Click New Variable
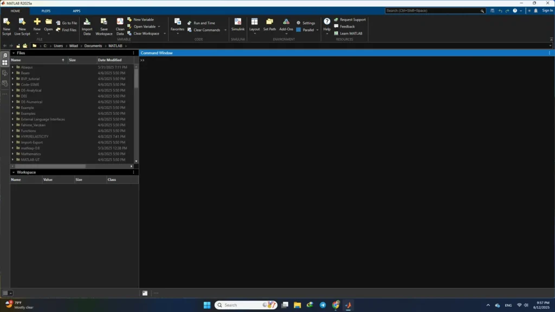This screenshot has width=555, height=312. tap(140, 19)
